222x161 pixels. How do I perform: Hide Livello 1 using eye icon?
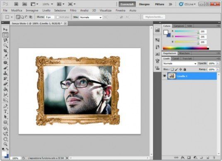[164, 76]
